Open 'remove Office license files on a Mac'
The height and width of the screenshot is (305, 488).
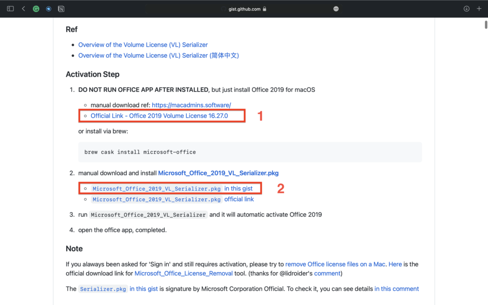(335, 264)
